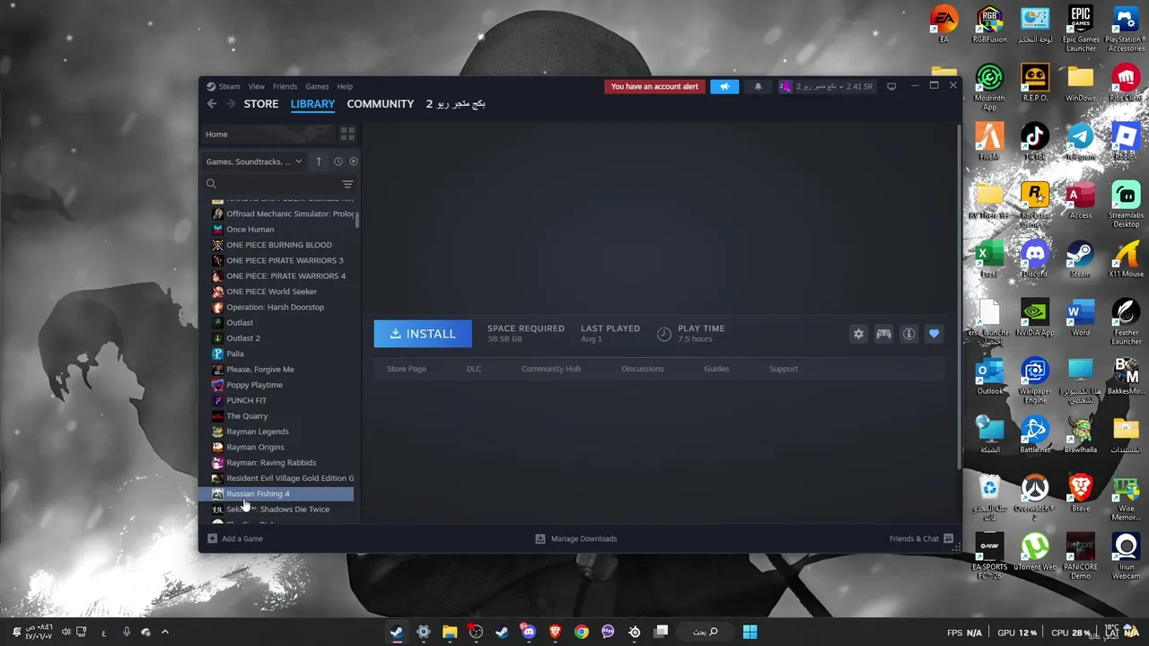Image resolution: width=1149 pixels, height=646 pixels.
Task: Open game settings gear icon
Action: coord(859,334)
